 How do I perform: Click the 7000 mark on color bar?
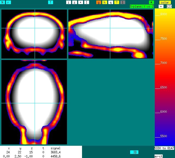(x=164, y=63)
